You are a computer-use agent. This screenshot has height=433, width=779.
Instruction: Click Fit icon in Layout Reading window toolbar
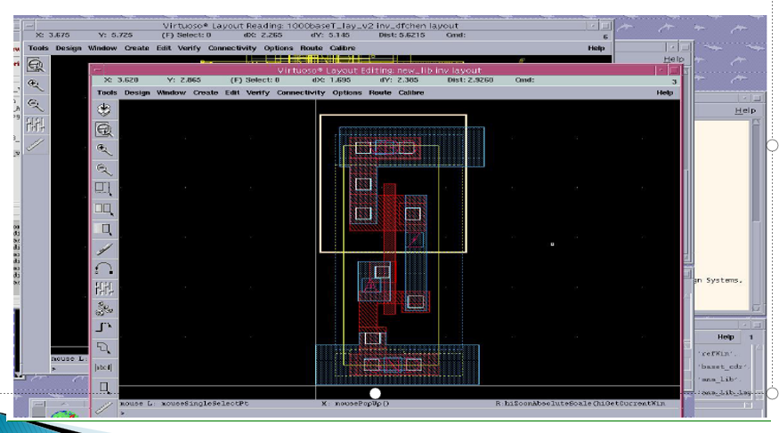point(36,65)
